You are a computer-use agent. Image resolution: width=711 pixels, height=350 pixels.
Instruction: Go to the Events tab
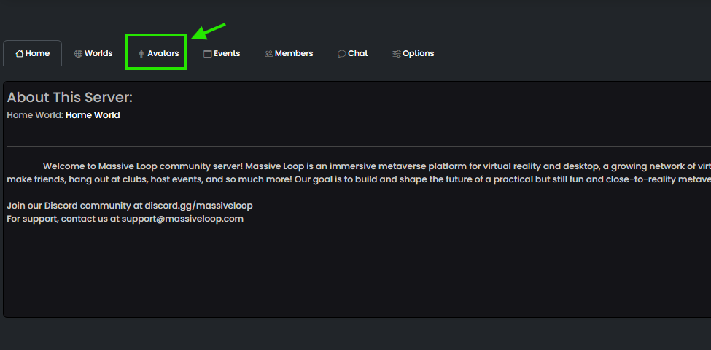pos(222,53)
